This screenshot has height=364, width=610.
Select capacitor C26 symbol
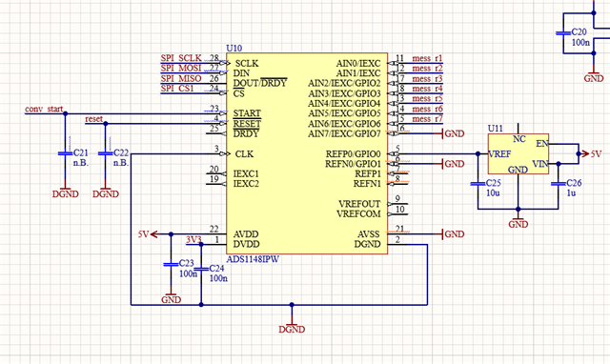[x=559, y=183]
